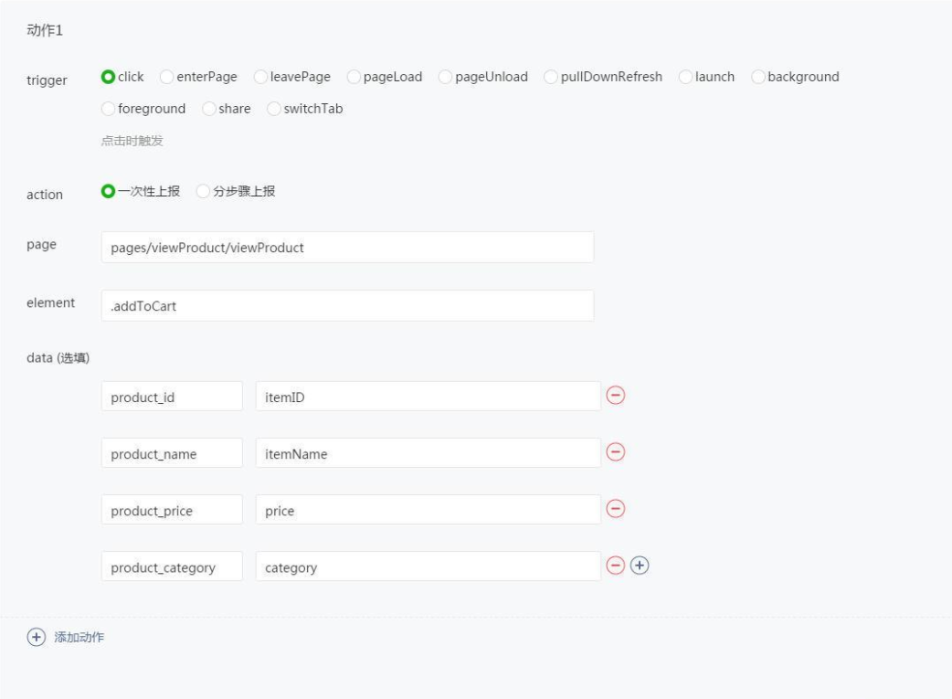This screenshot has width=952, height=699.
Task: Select the enterPage trigger option
Action: tap(167, 77)
